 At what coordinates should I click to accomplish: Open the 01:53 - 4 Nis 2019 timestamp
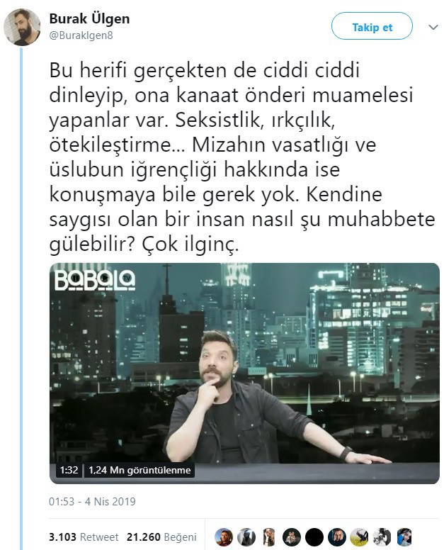pos(92,501)
